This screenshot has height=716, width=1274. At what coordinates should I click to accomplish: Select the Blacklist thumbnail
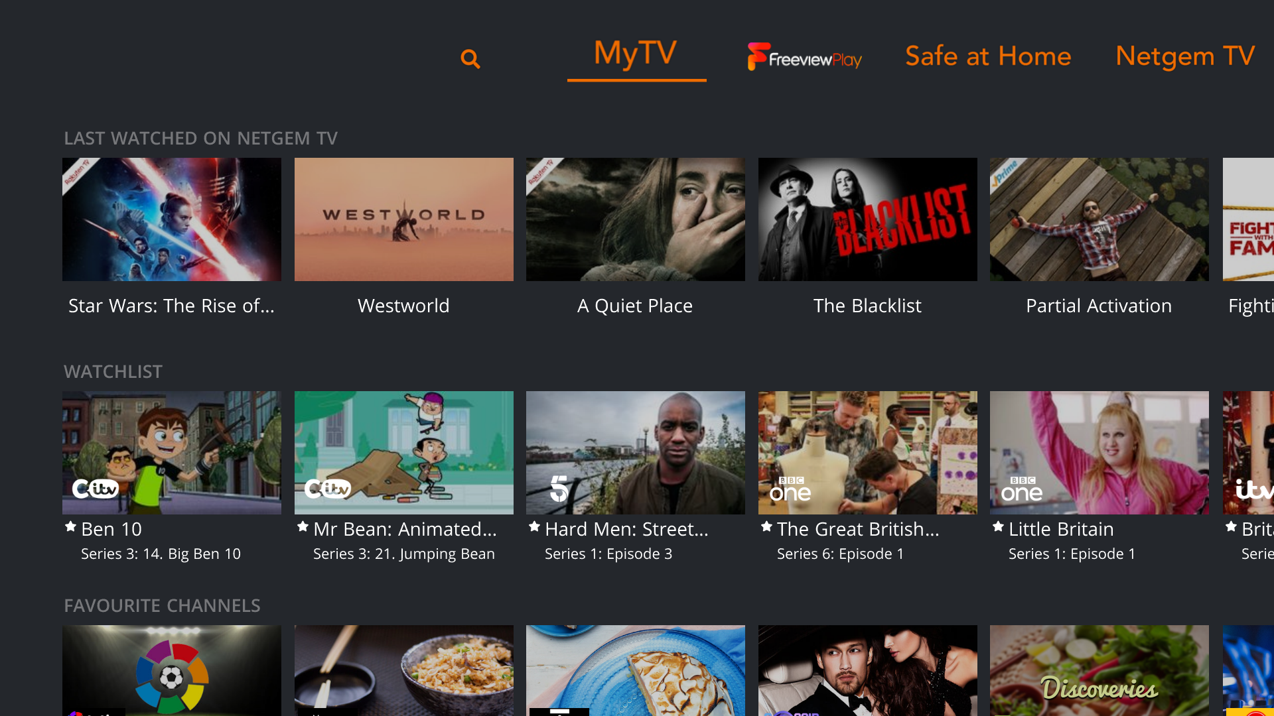(866, 219)
